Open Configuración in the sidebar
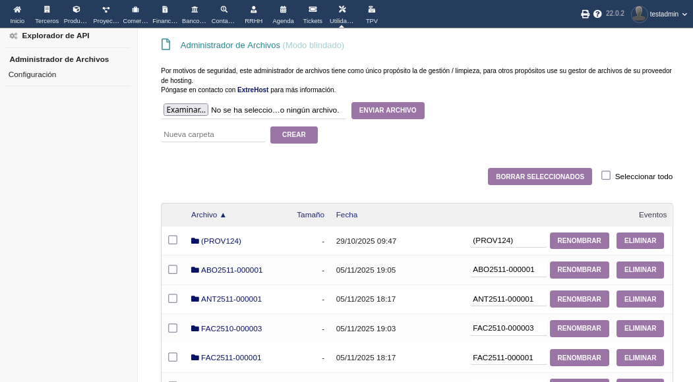This screenshot has width=693, height=382. click(x=32, y=74)
